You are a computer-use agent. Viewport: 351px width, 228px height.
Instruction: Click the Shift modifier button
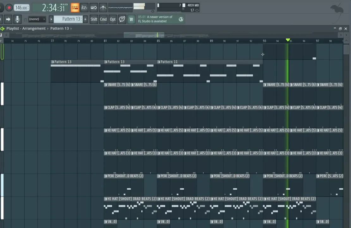(x=94, y=19)
